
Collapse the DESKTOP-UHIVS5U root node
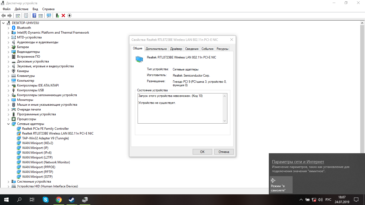3,23
